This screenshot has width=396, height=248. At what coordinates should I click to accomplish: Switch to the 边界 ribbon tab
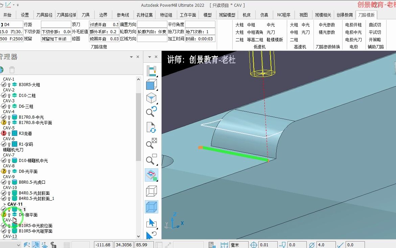103,15
